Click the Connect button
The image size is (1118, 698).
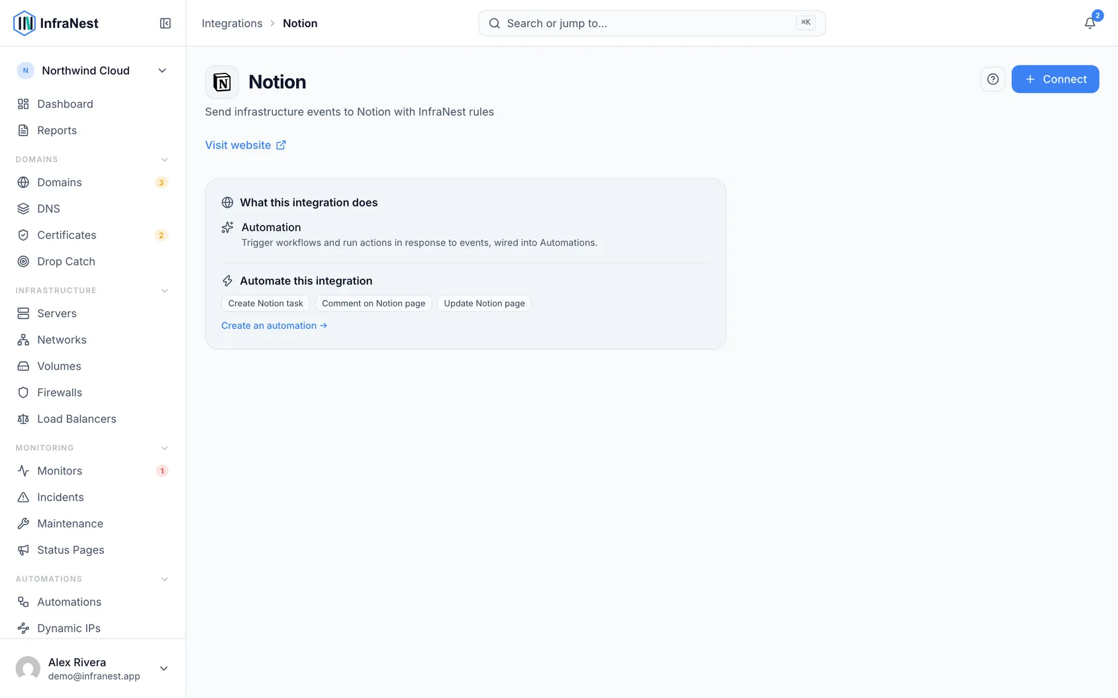click(x=1055, y=79)
